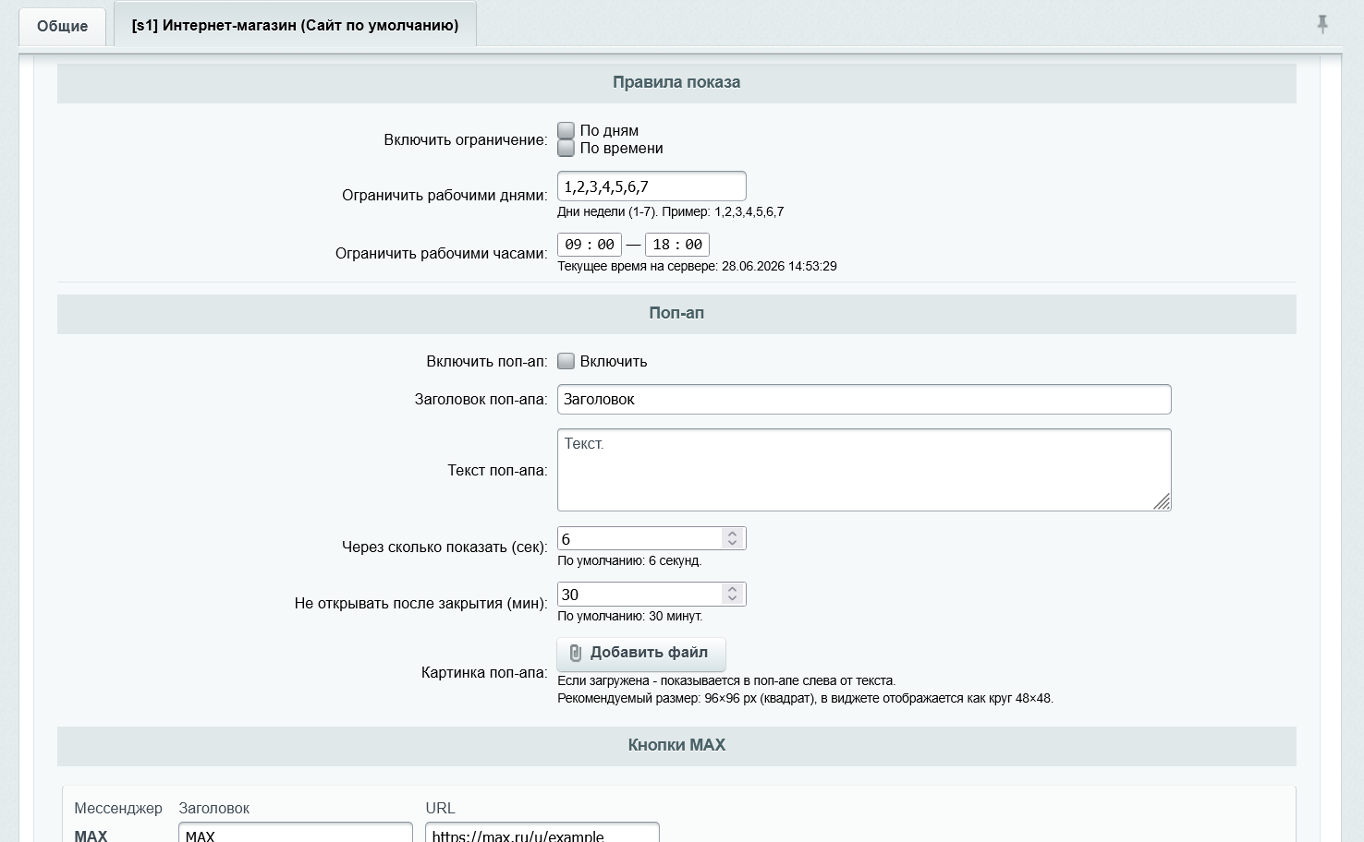
Task: Click the MAX URL input field
Action: tap(542, 833)
